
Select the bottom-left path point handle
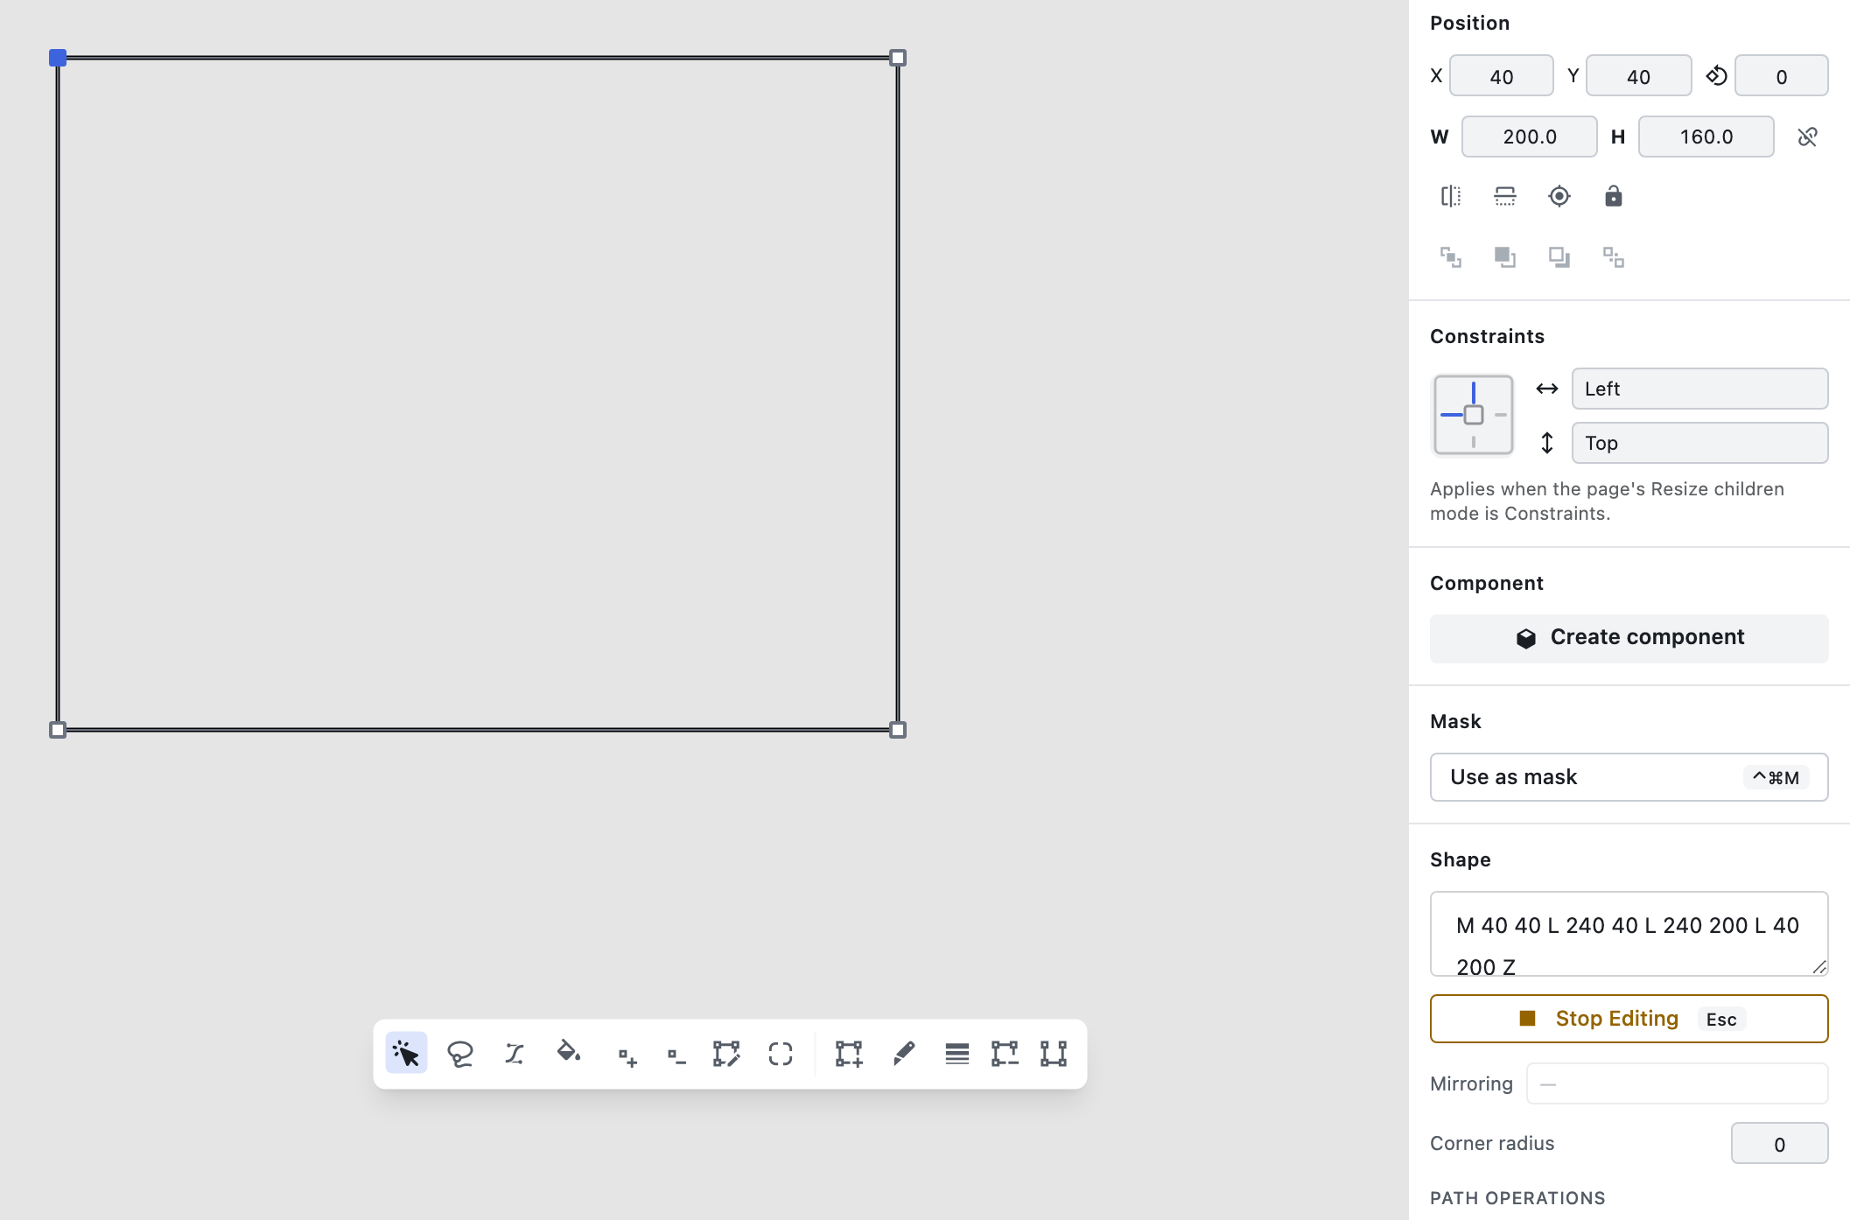coord(58,730)
